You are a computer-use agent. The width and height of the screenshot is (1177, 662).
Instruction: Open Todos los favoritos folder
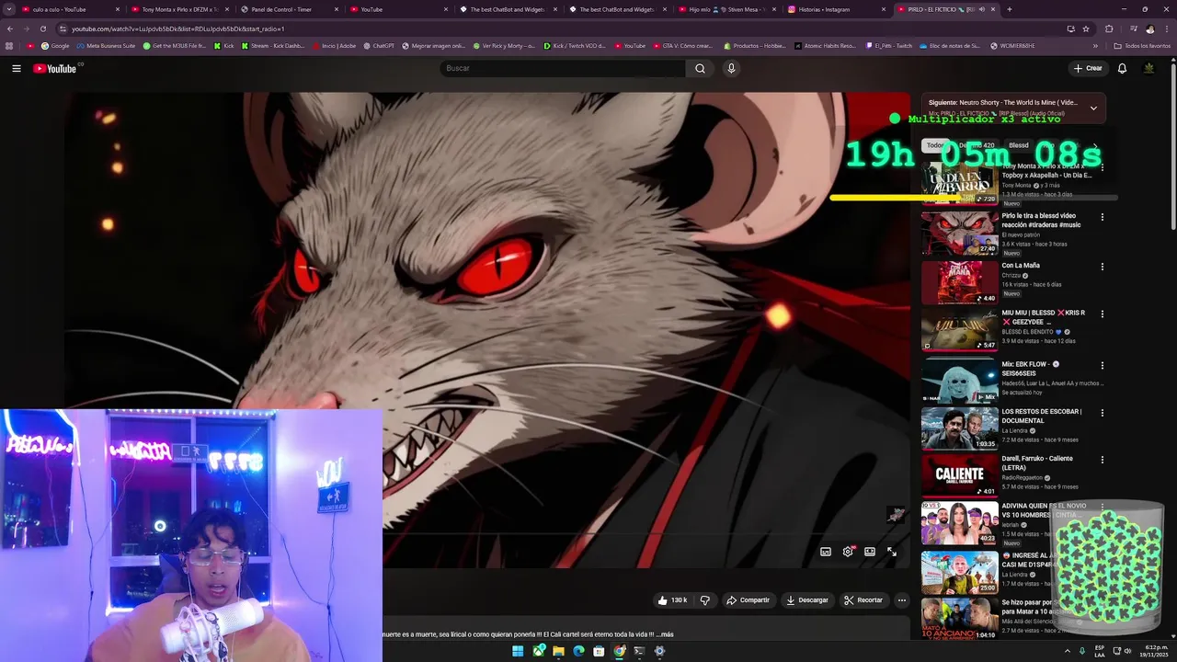[1141, 45]
